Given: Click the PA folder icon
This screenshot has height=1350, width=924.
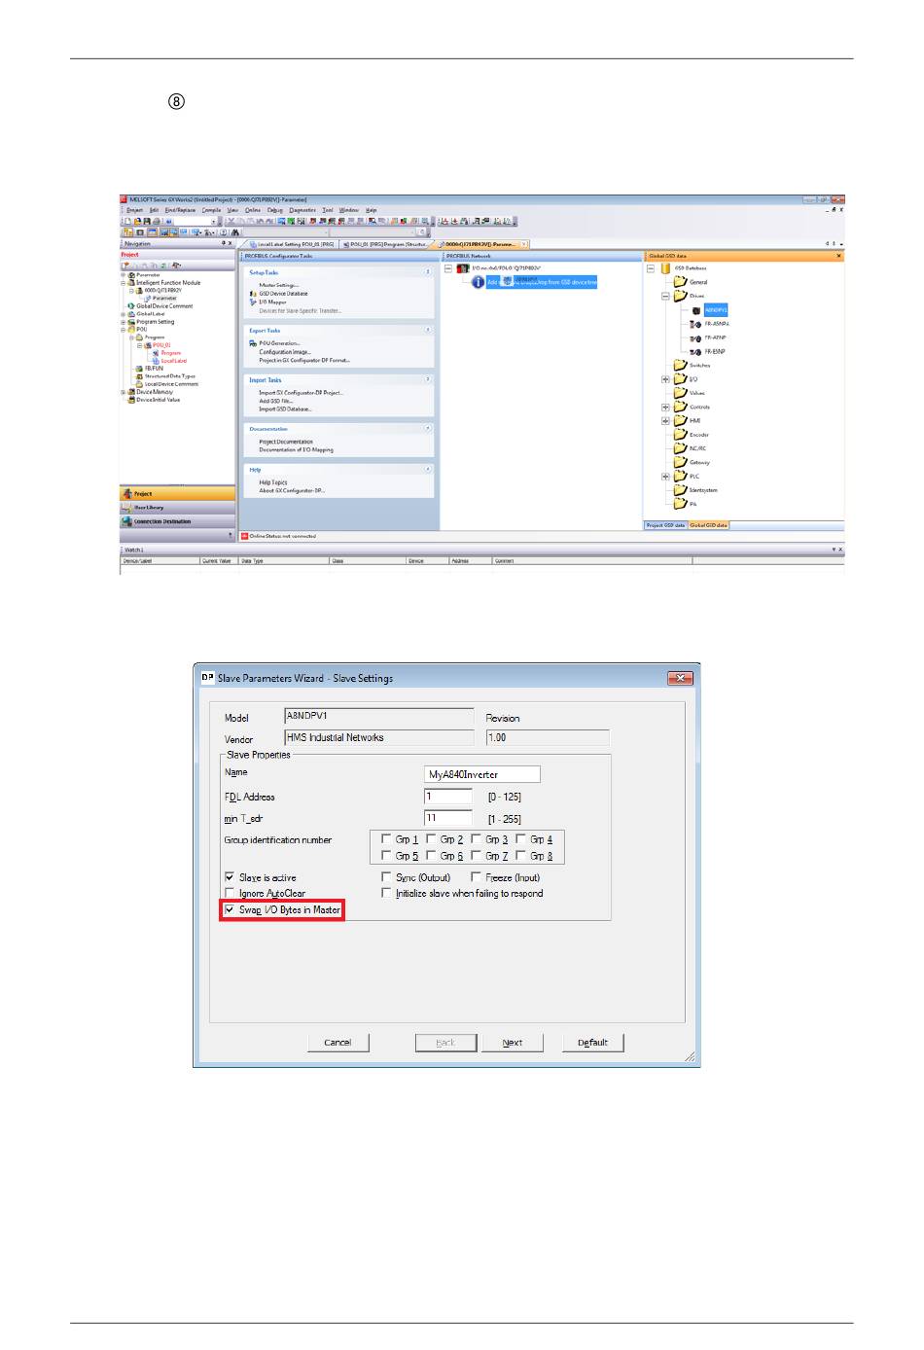Looking at the screenshot, I should pyautogui.click(x=681, y=504).
